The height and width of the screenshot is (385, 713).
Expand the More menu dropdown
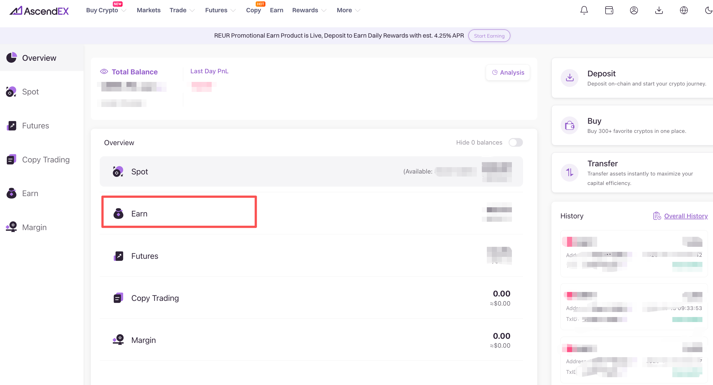[x=348, y=10]
